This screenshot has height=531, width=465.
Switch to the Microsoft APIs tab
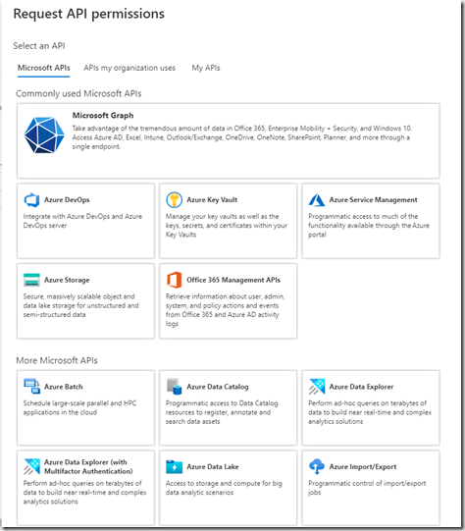44,68
